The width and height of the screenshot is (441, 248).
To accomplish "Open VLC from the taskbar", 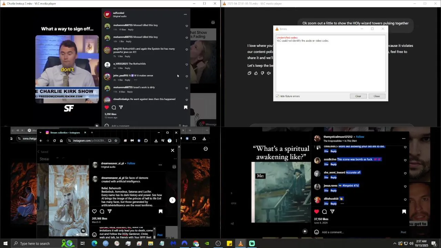I will coord(240,244).
